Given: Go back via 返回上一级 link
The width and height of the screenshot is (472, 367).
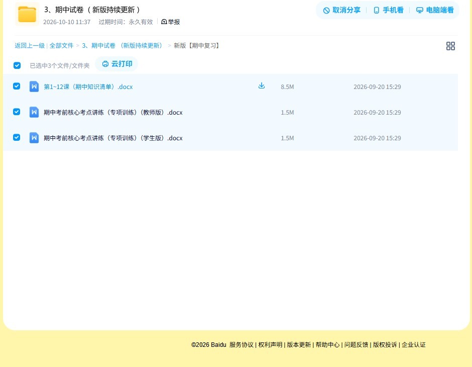Looking at the screenshot, I should click(x=30, y=46).
